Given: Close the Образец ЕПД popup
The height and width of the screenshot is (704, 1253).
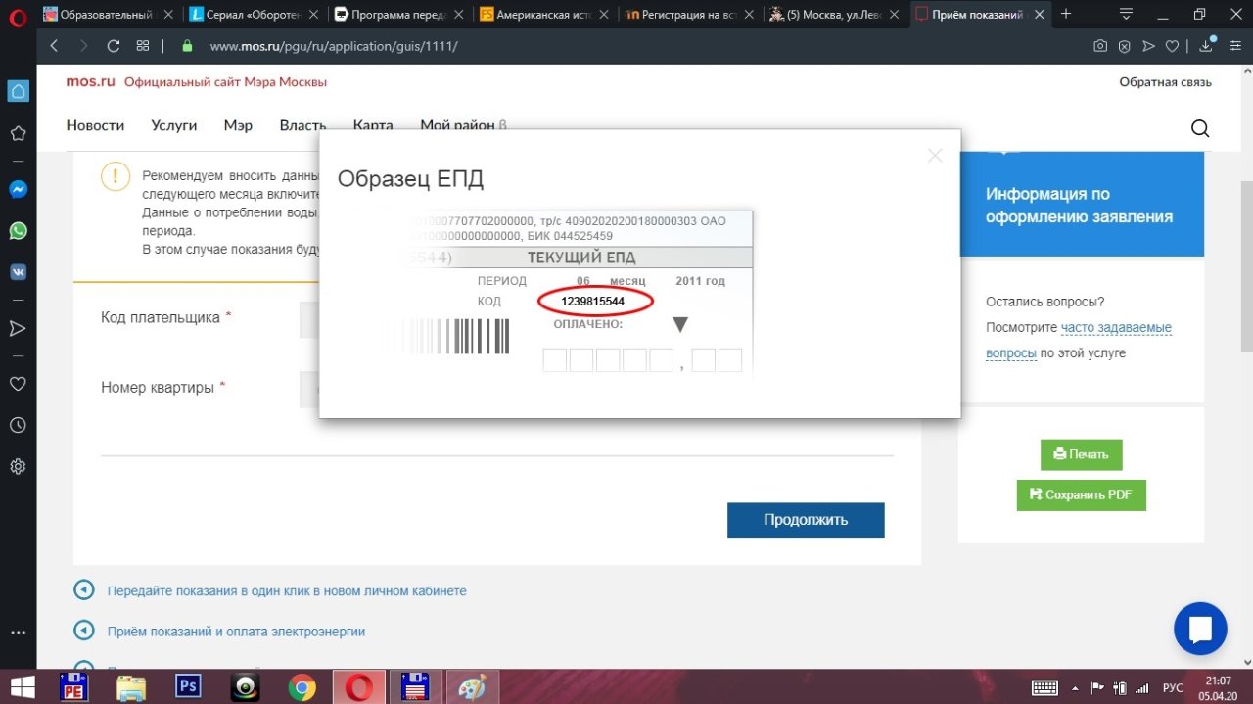Looking at the screenshot, I should pos(935,156).
